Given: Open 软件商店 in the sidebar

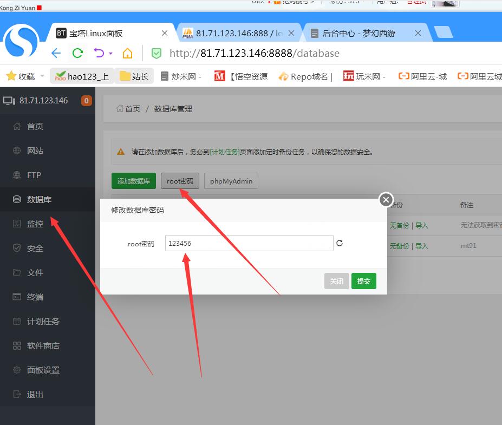Looking at the screenshot, I should (43, 346).
